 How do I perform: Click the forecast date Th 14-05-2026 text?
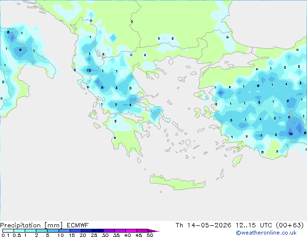point(203,225)
